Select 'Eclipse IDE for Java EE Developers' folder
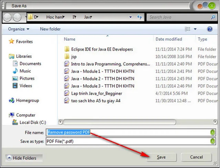Image resolution: width=220 pixels, height=168 pixels. click(x=102, y=49)
